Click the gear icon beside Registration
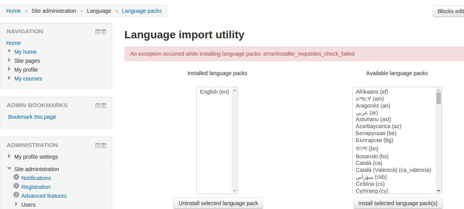 (x=16, y=186)
